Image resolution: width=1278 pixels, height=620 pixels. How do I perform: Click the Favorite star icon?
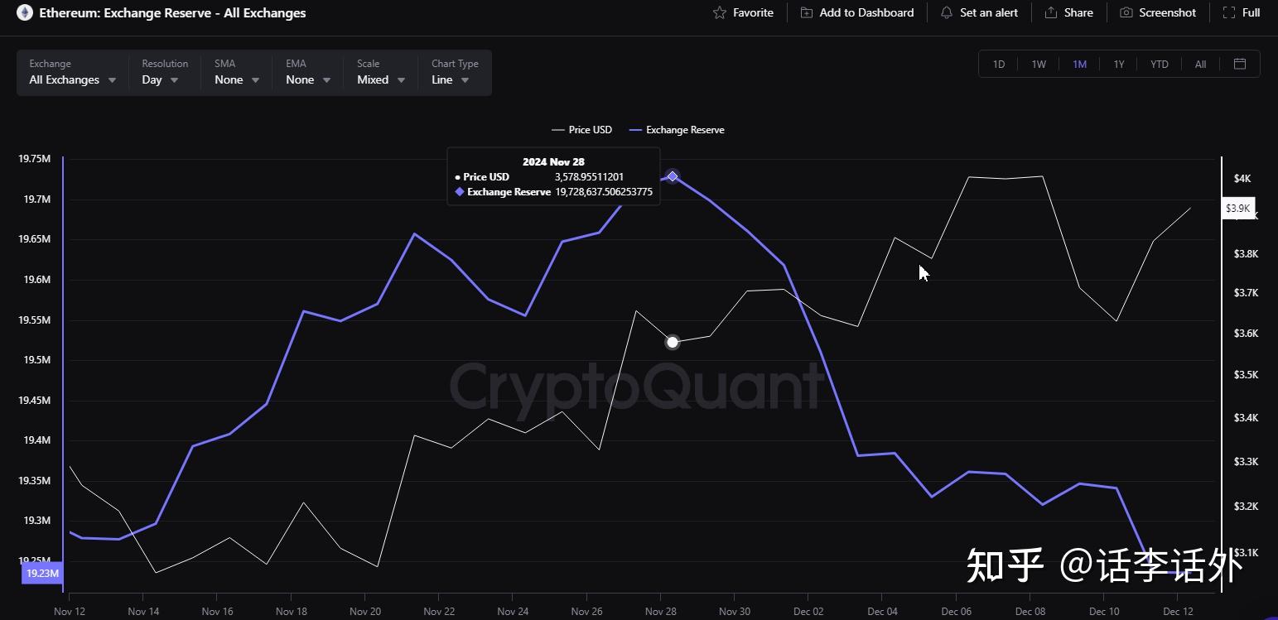[720, 12]
